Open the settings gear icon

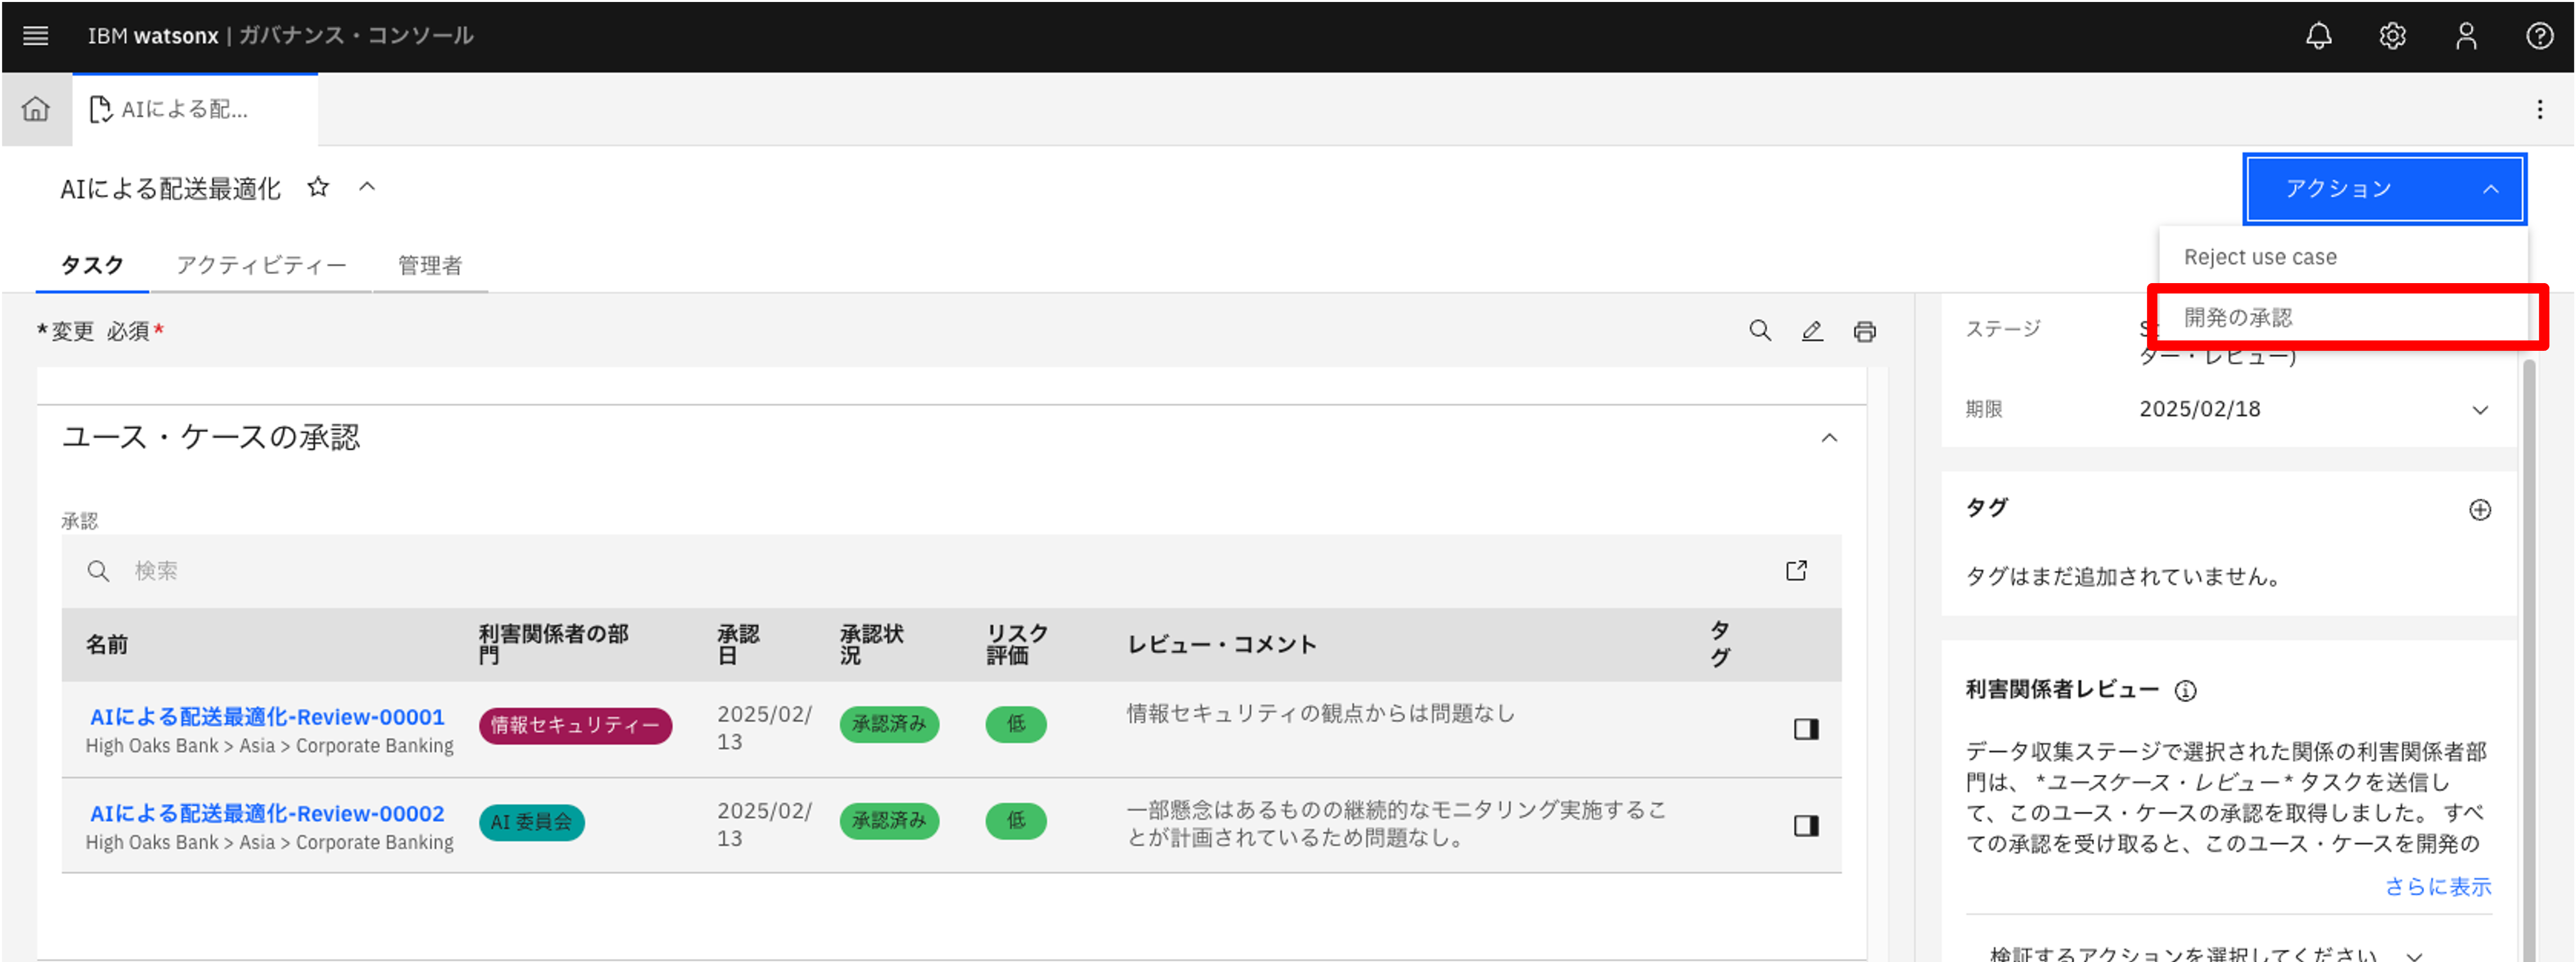click(x=2392, y=36)
